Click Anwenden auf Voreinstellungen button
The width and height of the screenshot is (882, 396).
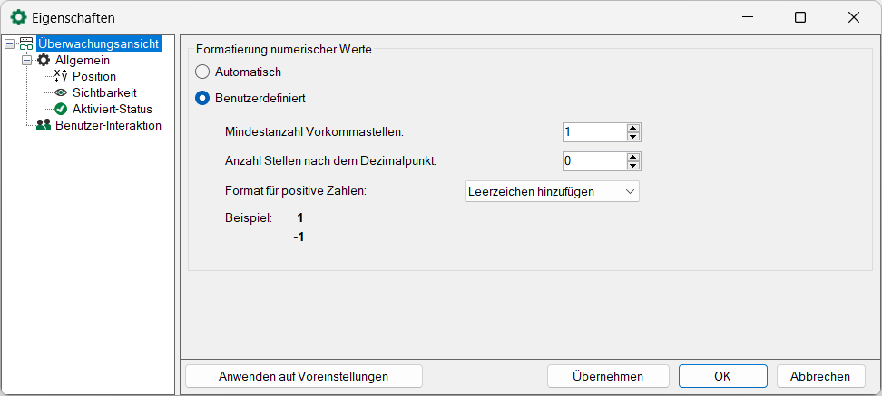303,376
